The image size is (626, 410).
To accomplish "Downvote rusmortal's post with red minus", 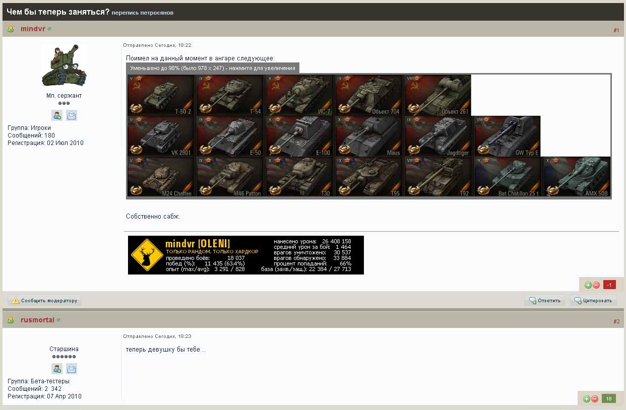I will (x=595, y=399).
